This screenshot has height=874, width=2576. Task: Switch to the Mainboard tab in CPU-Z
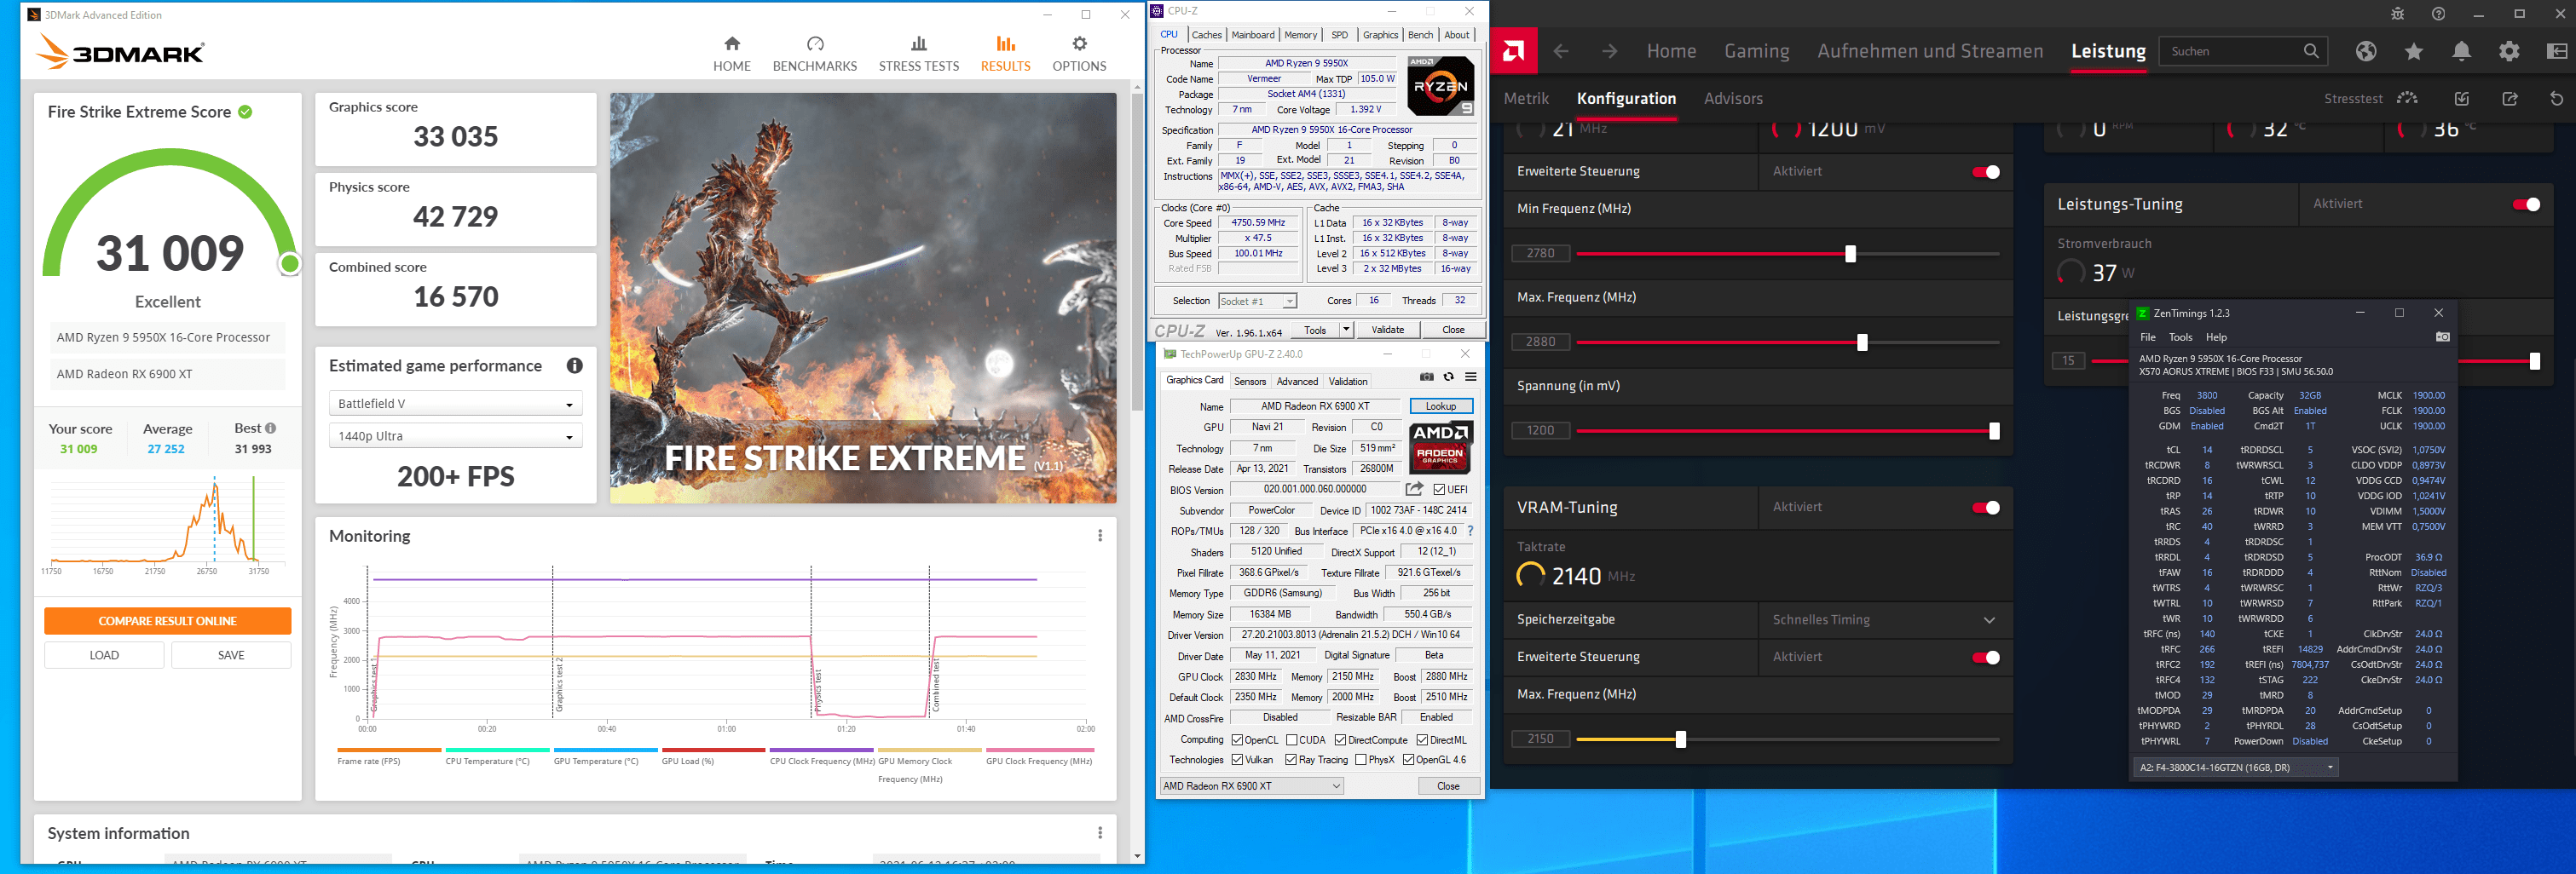[x=1252, y=35]
